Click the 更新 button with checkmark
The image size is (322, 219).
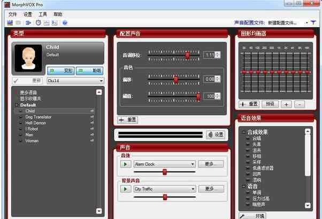click(27, 81)
